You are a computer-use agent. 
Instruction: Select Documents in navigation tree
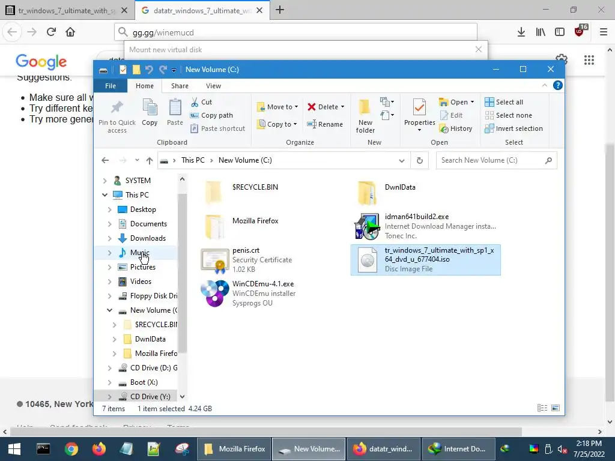[x=148, y=224]
